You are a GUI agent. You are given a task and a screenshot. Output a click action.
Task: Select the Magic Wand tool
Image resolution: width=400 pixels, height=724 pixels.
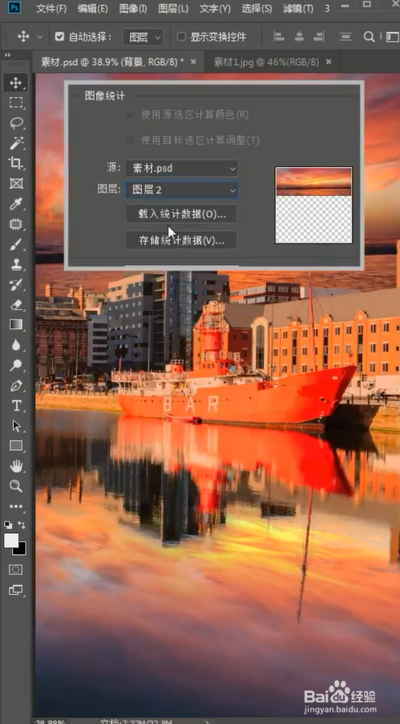pyautogui.click(x=16, y=142)
